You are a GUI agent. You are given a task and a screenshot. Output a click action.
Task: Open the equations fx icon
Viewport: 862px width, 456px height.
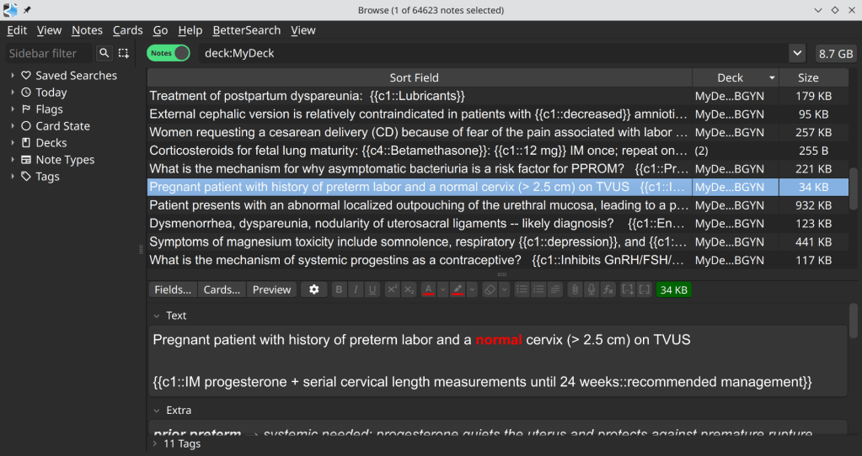[x=608, y=289]
